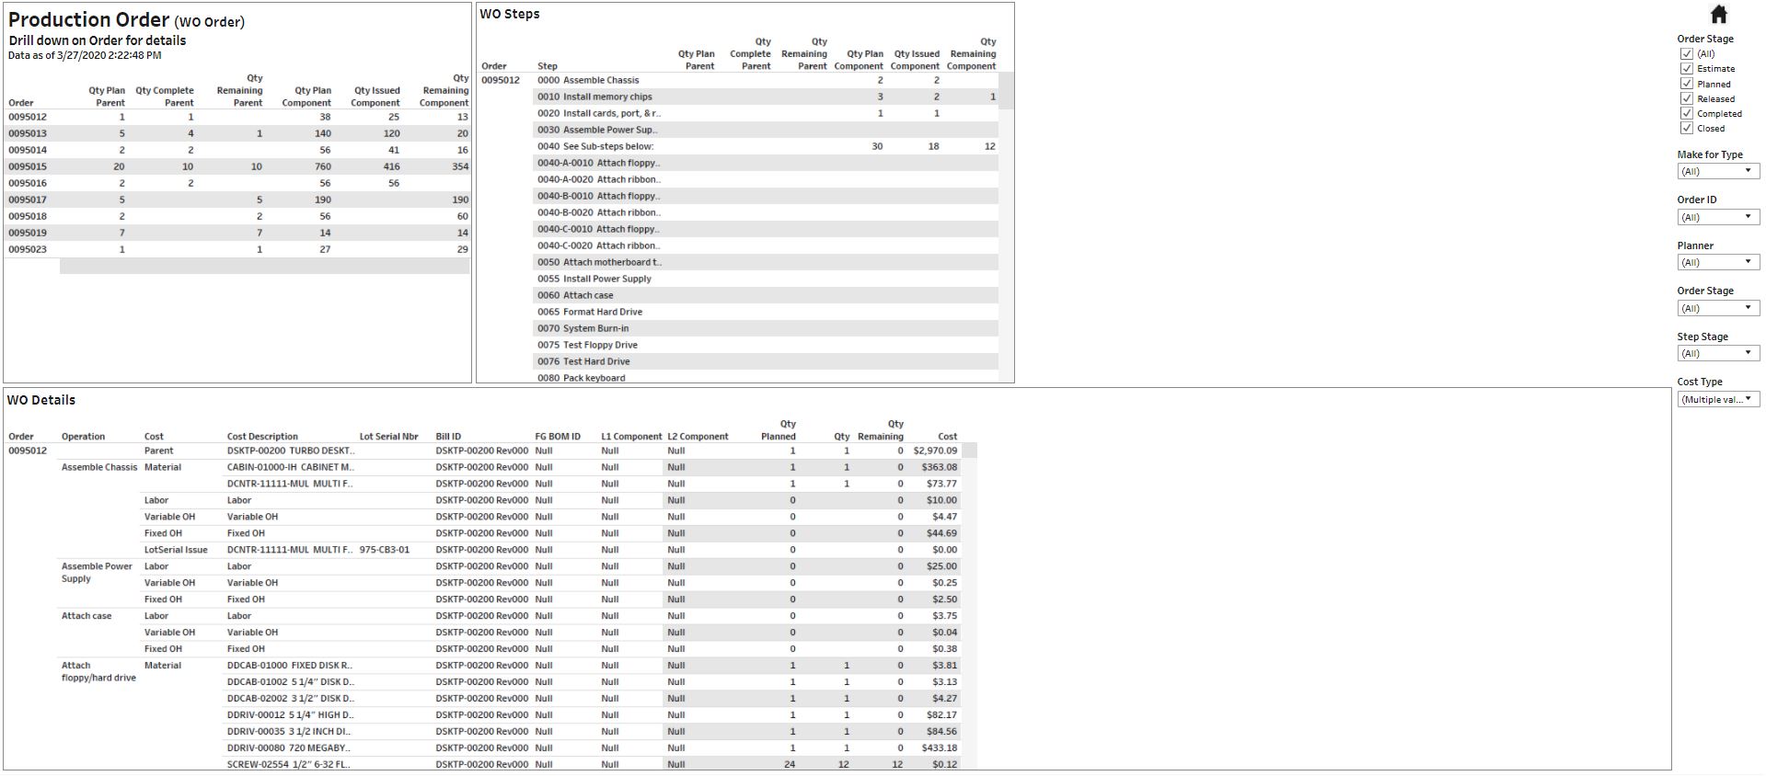The width and height of the screenshot is (1766, 776).
Task: Open the Make for Type dropdown
Action: pyautogui.click(x=1718, y=171)
